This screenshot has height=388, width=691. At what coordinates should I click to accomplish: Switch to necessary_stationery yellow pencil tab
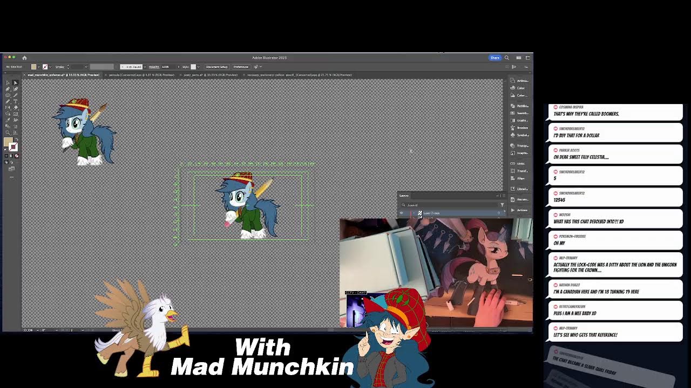(300, 75)
